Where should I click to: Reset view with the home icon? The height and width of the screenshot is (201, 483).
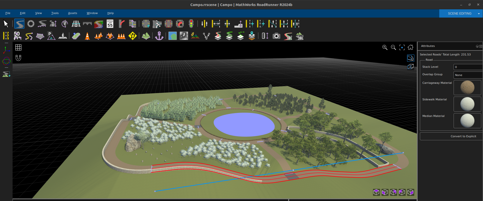click(x=410, y=47)
